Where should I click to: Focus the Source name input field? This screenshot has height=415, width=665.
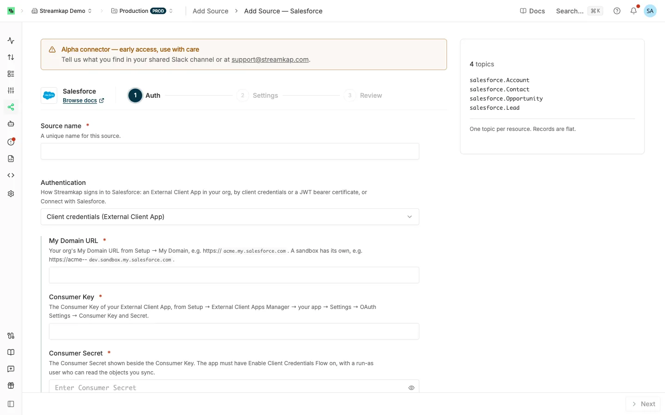coord(230,151)
